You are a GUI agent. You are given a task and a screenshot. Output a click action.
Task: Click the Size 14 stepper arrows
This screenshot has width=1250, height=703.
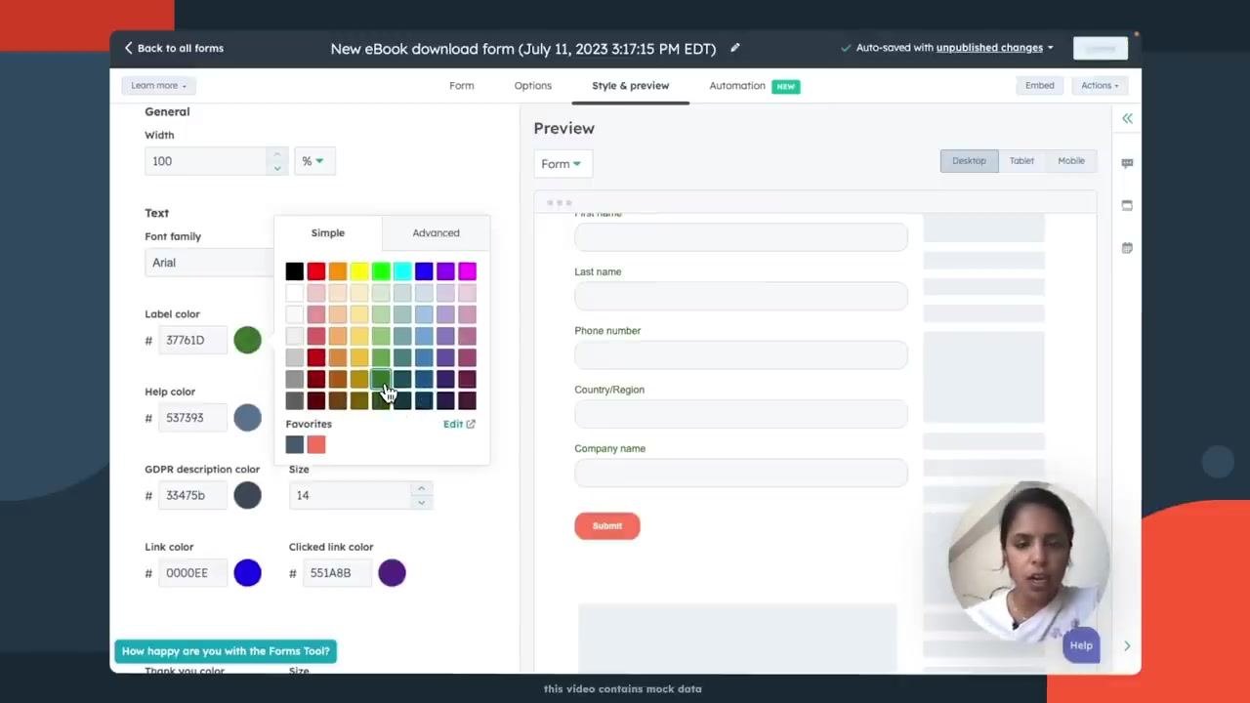[421, 495]
